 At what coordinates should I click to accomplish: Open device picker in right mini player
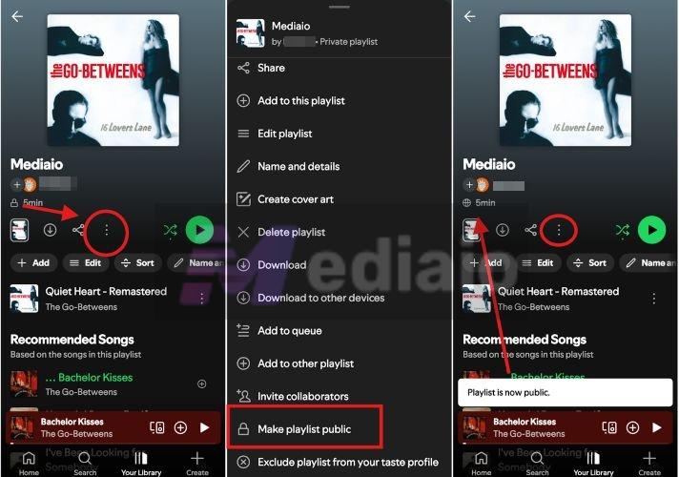(608, 428)
